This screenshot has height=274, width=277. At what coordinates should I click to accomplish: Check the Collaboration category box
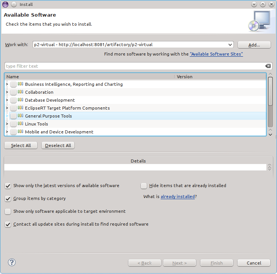point(13,92)
